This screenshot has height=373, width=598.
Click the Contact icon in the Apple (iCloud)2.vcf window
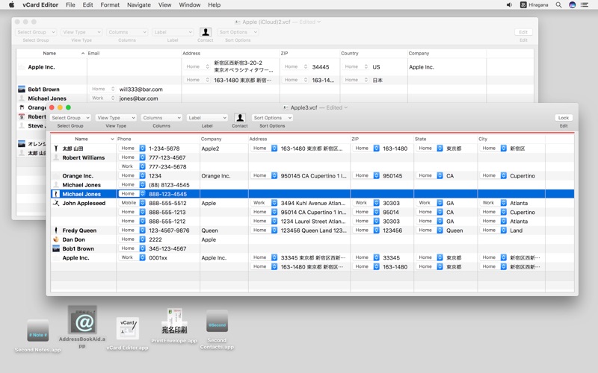[x=206, y=32]
